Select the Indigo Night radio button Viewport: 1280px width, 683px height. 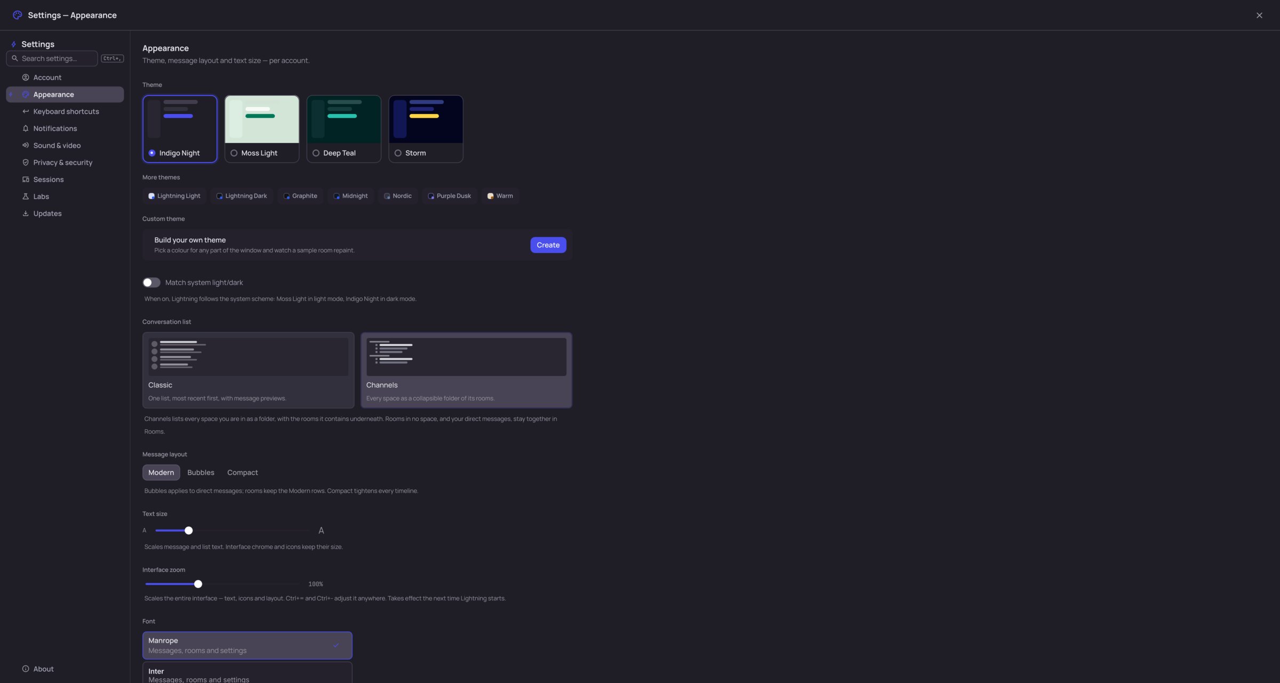(x=152, y=153)
